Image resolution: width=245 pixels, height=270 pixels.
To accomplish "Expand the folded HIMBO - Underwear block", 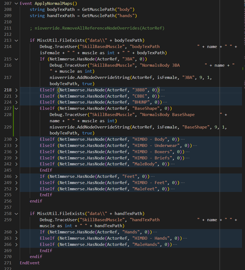I will tap(16, 146).
